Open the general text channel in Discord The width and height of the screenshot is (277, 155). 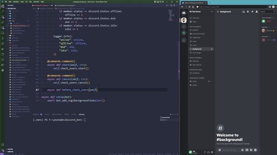click(x=195, y=30)
